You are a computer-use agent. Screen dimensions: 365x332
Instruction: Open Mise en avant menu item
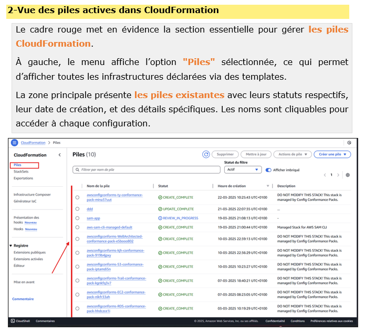tap(24, 282)
